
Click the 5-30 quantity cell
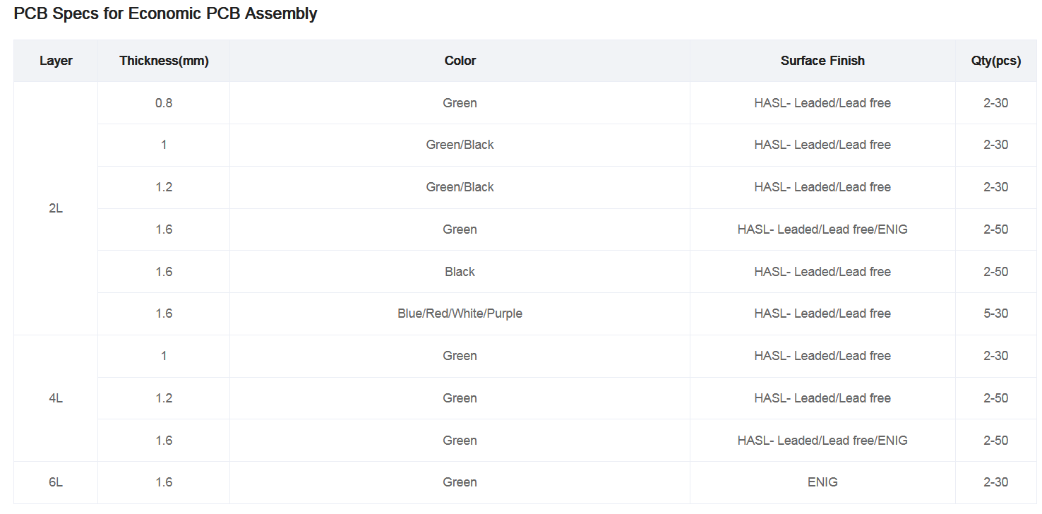point(995,313)
